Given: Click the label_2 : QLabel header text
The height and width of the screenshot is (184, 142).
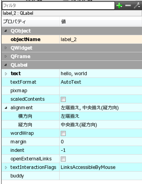Looking at the screenshot, I should point(18,13).
